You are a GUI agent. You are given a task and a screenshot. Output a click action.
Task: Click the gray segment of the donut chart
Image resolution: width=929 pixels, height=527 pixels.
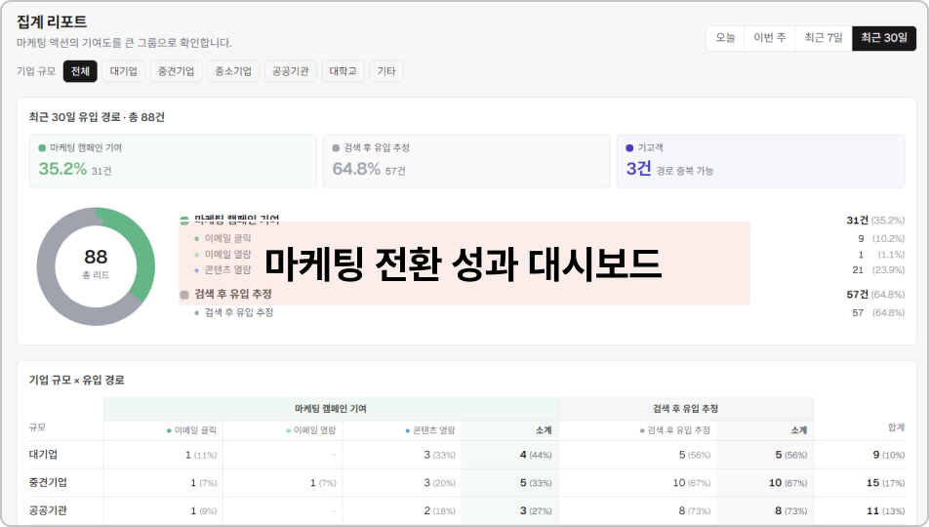[x=48, y=278]
